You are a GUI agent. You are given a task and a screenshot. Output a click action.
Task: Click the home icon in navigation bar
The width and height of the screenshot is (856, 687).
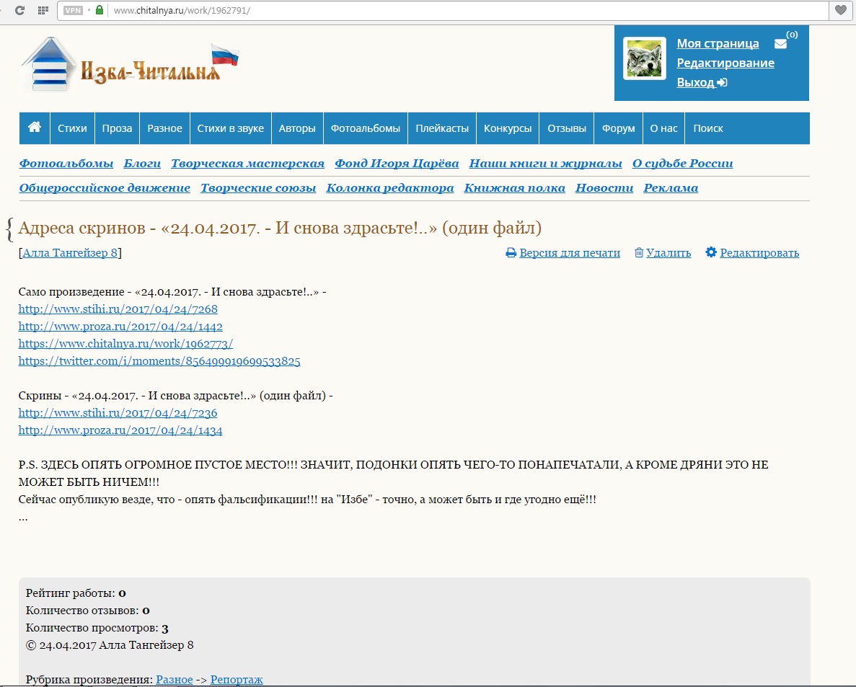tap(34, 128)
